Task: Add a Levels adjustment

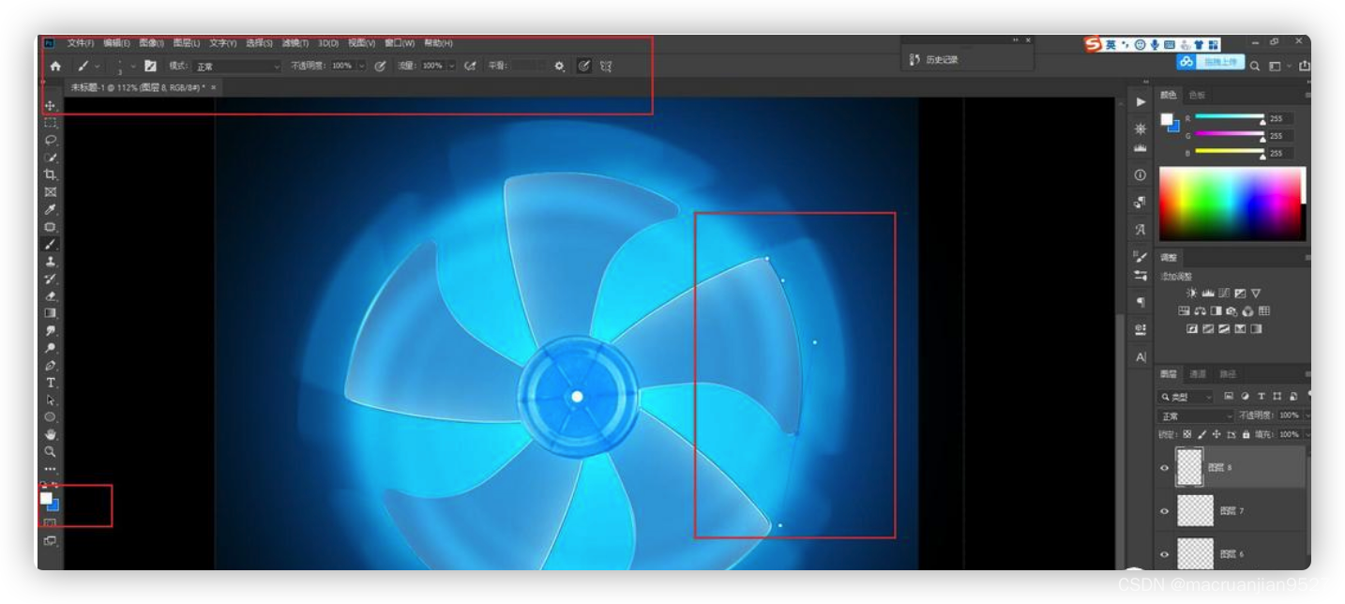Action: (1208, 294)
